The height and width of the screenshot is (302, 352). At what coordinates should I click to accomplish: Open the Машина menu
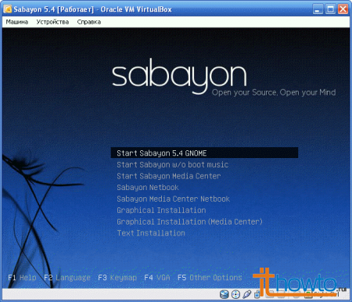click(x=17, y=22)
